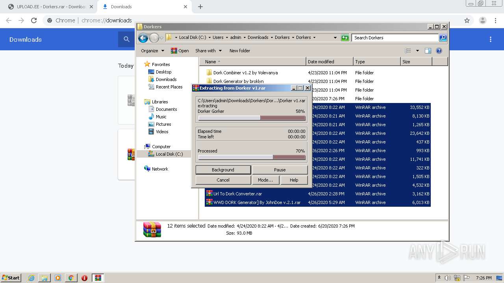504x283 pixels.
Task: Open Windows Explorer from the taskbar
Action: click(x=44, y=278)
